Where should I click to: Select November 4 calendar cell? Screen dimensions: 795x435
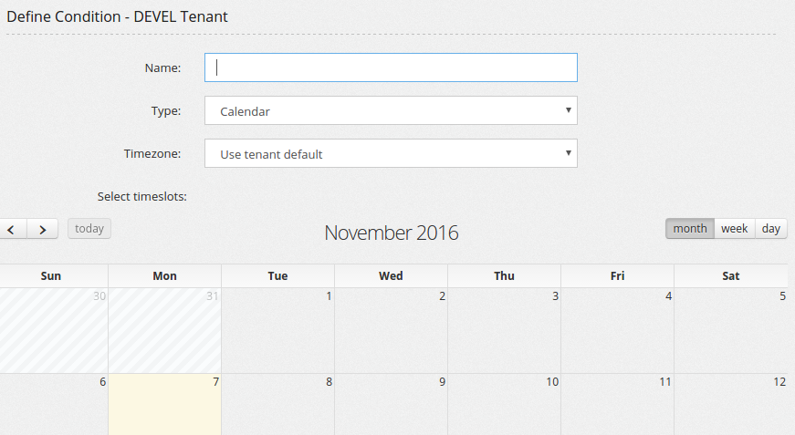pyautogui.click(x=617, y=331)
